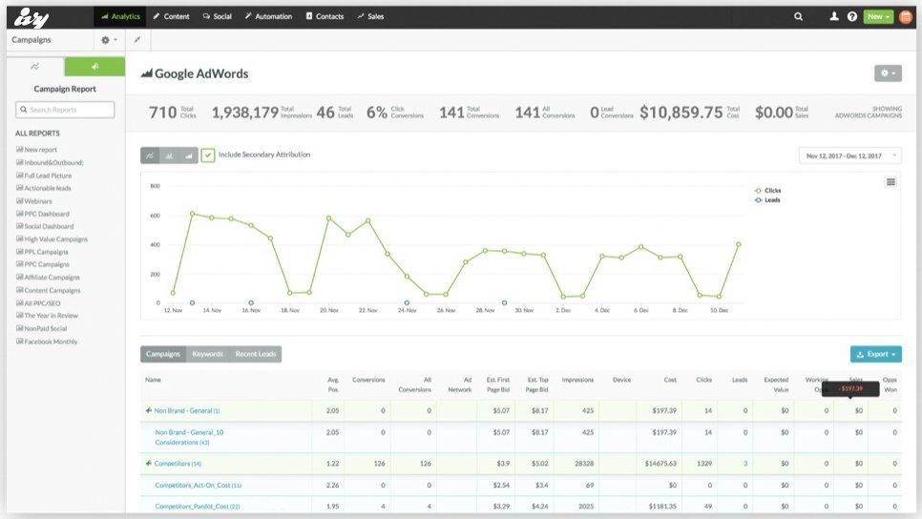Toggle Include Secondary Attribution checkbox

(x=207, y=156)
